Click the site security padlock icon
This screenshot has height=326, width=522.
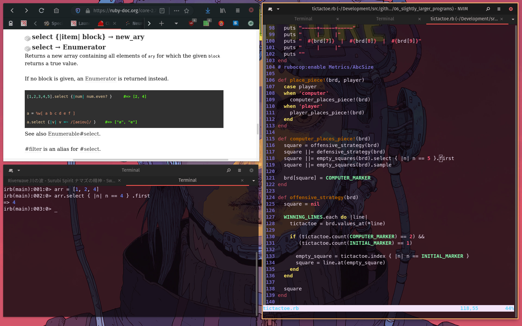point(88,11)
